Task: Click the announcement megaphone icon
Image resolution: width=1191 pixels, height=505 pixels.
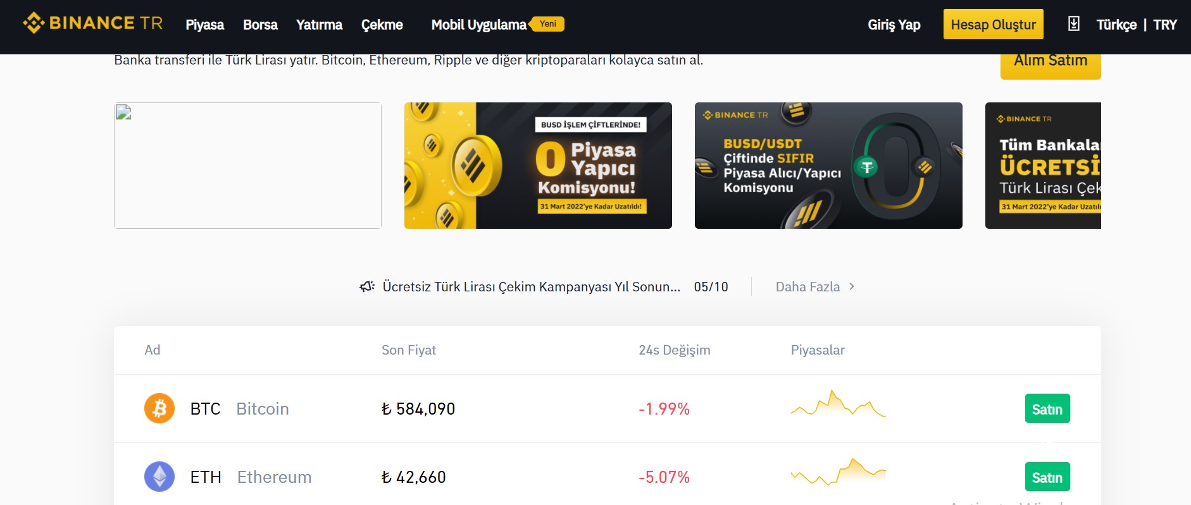Action: [367, 286]
